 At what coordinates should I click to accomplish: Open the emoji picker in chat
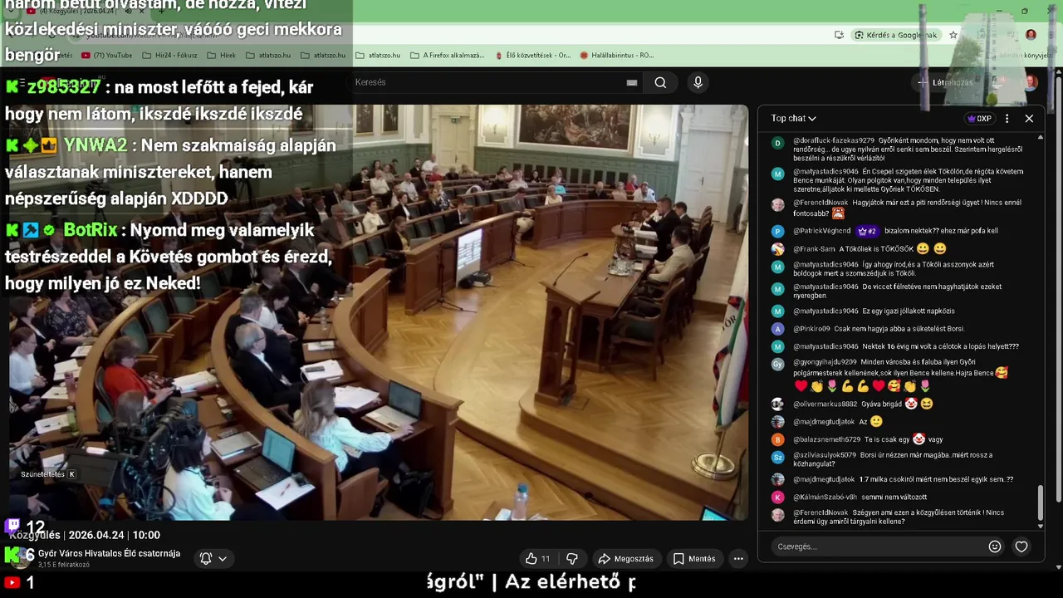click(x=995, y=547)
